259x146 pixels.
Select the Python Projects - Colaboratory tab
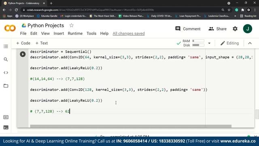click(23, 3)
